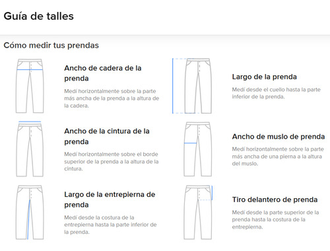Screen dimensions: 330x251
Task: Click description 'Medí desde el cuello hasta la parte inferior'
Action: pyautogui.click(x=277, y=93)
